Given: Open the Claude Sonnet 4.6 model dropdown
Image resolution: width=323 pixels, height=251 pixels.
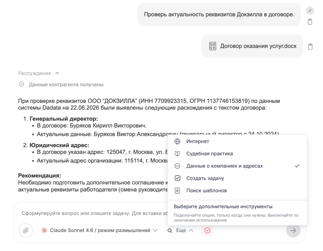Looking at the screenshot, I should pyautogui.click(x=100, y=230).
